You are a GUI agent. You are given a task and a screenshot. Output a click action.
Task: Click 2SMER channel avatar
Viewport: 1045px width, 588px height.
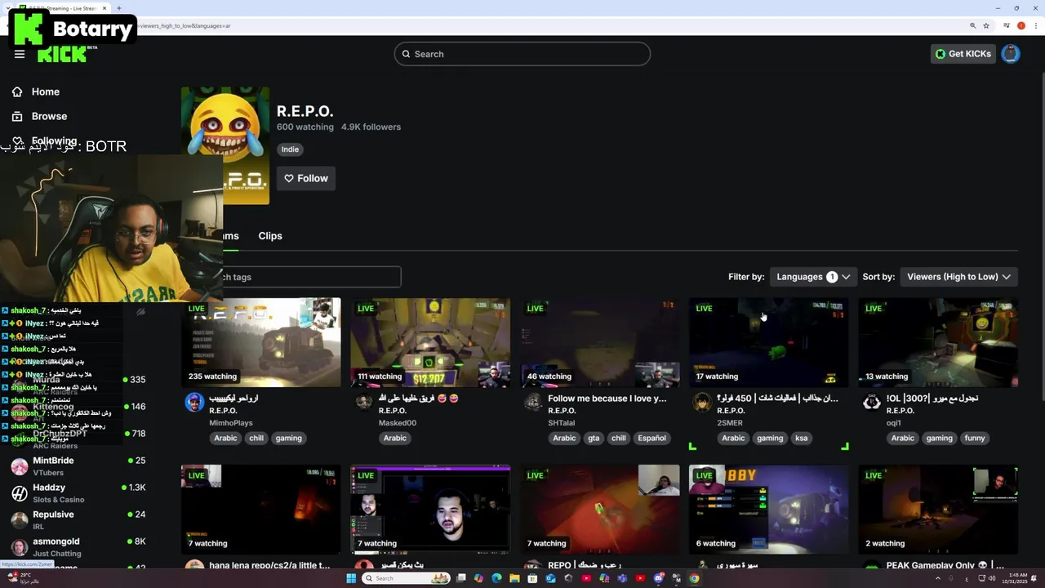[x=702, y=402]
